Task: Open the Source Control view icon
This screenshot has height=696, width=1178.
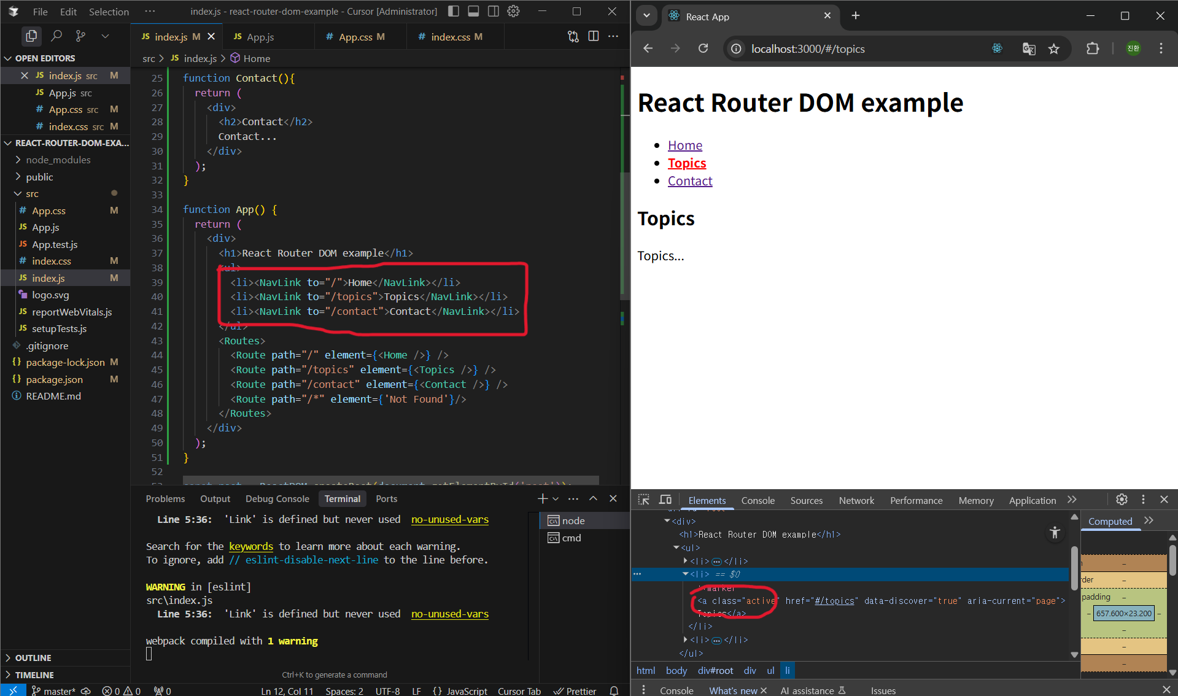Action: 80,36
